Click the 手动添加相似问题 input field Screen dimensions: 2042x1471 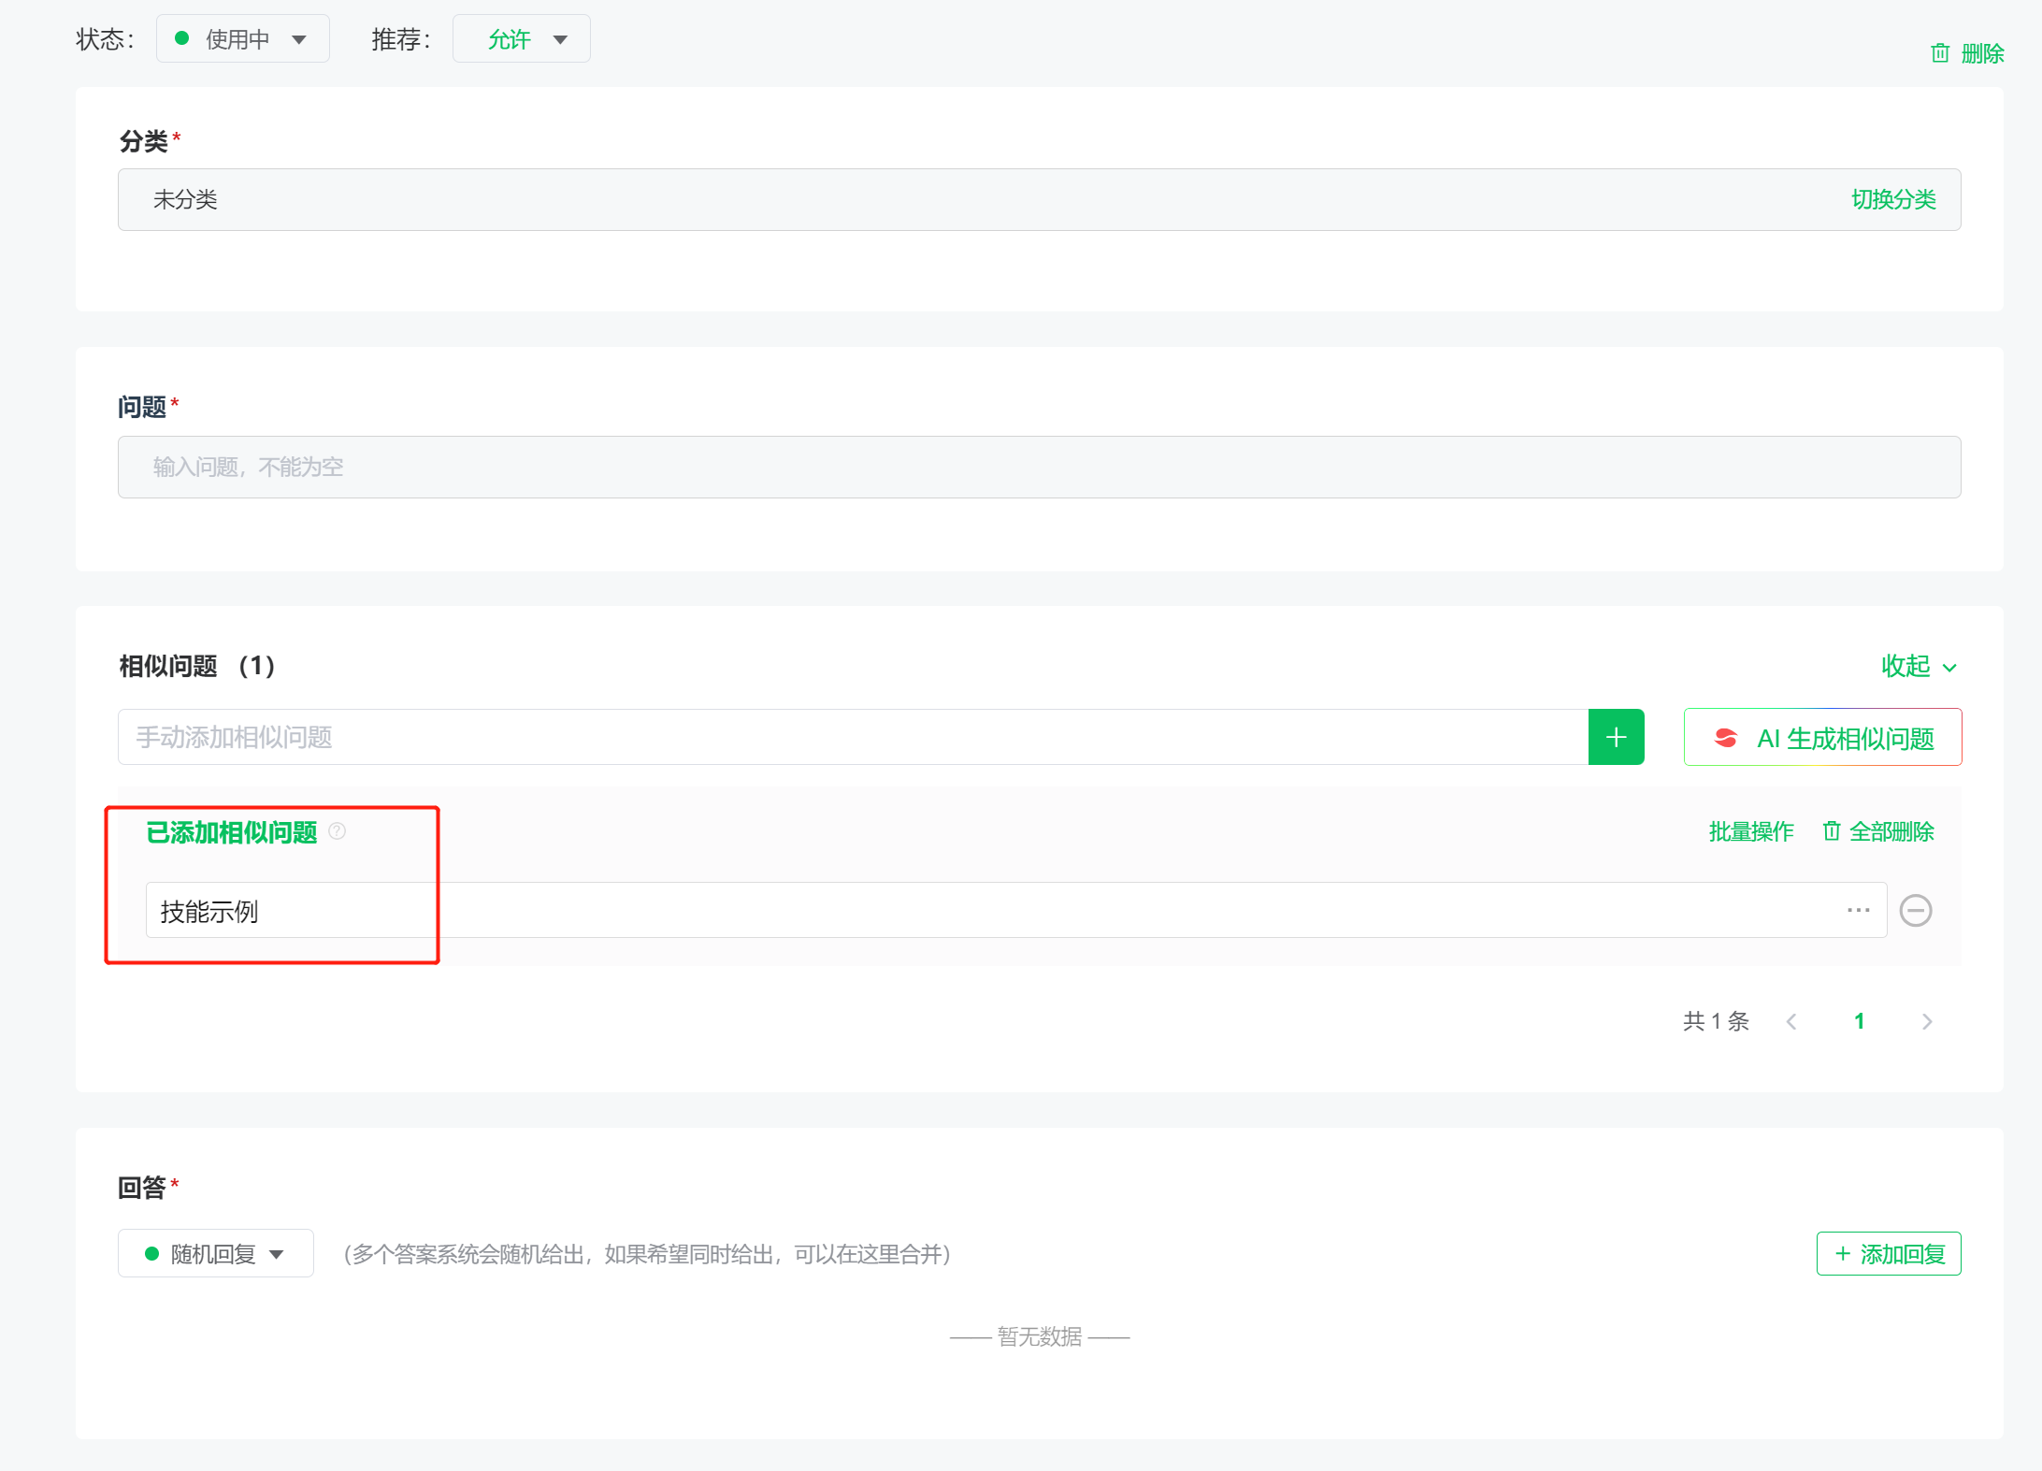point(851,737)
